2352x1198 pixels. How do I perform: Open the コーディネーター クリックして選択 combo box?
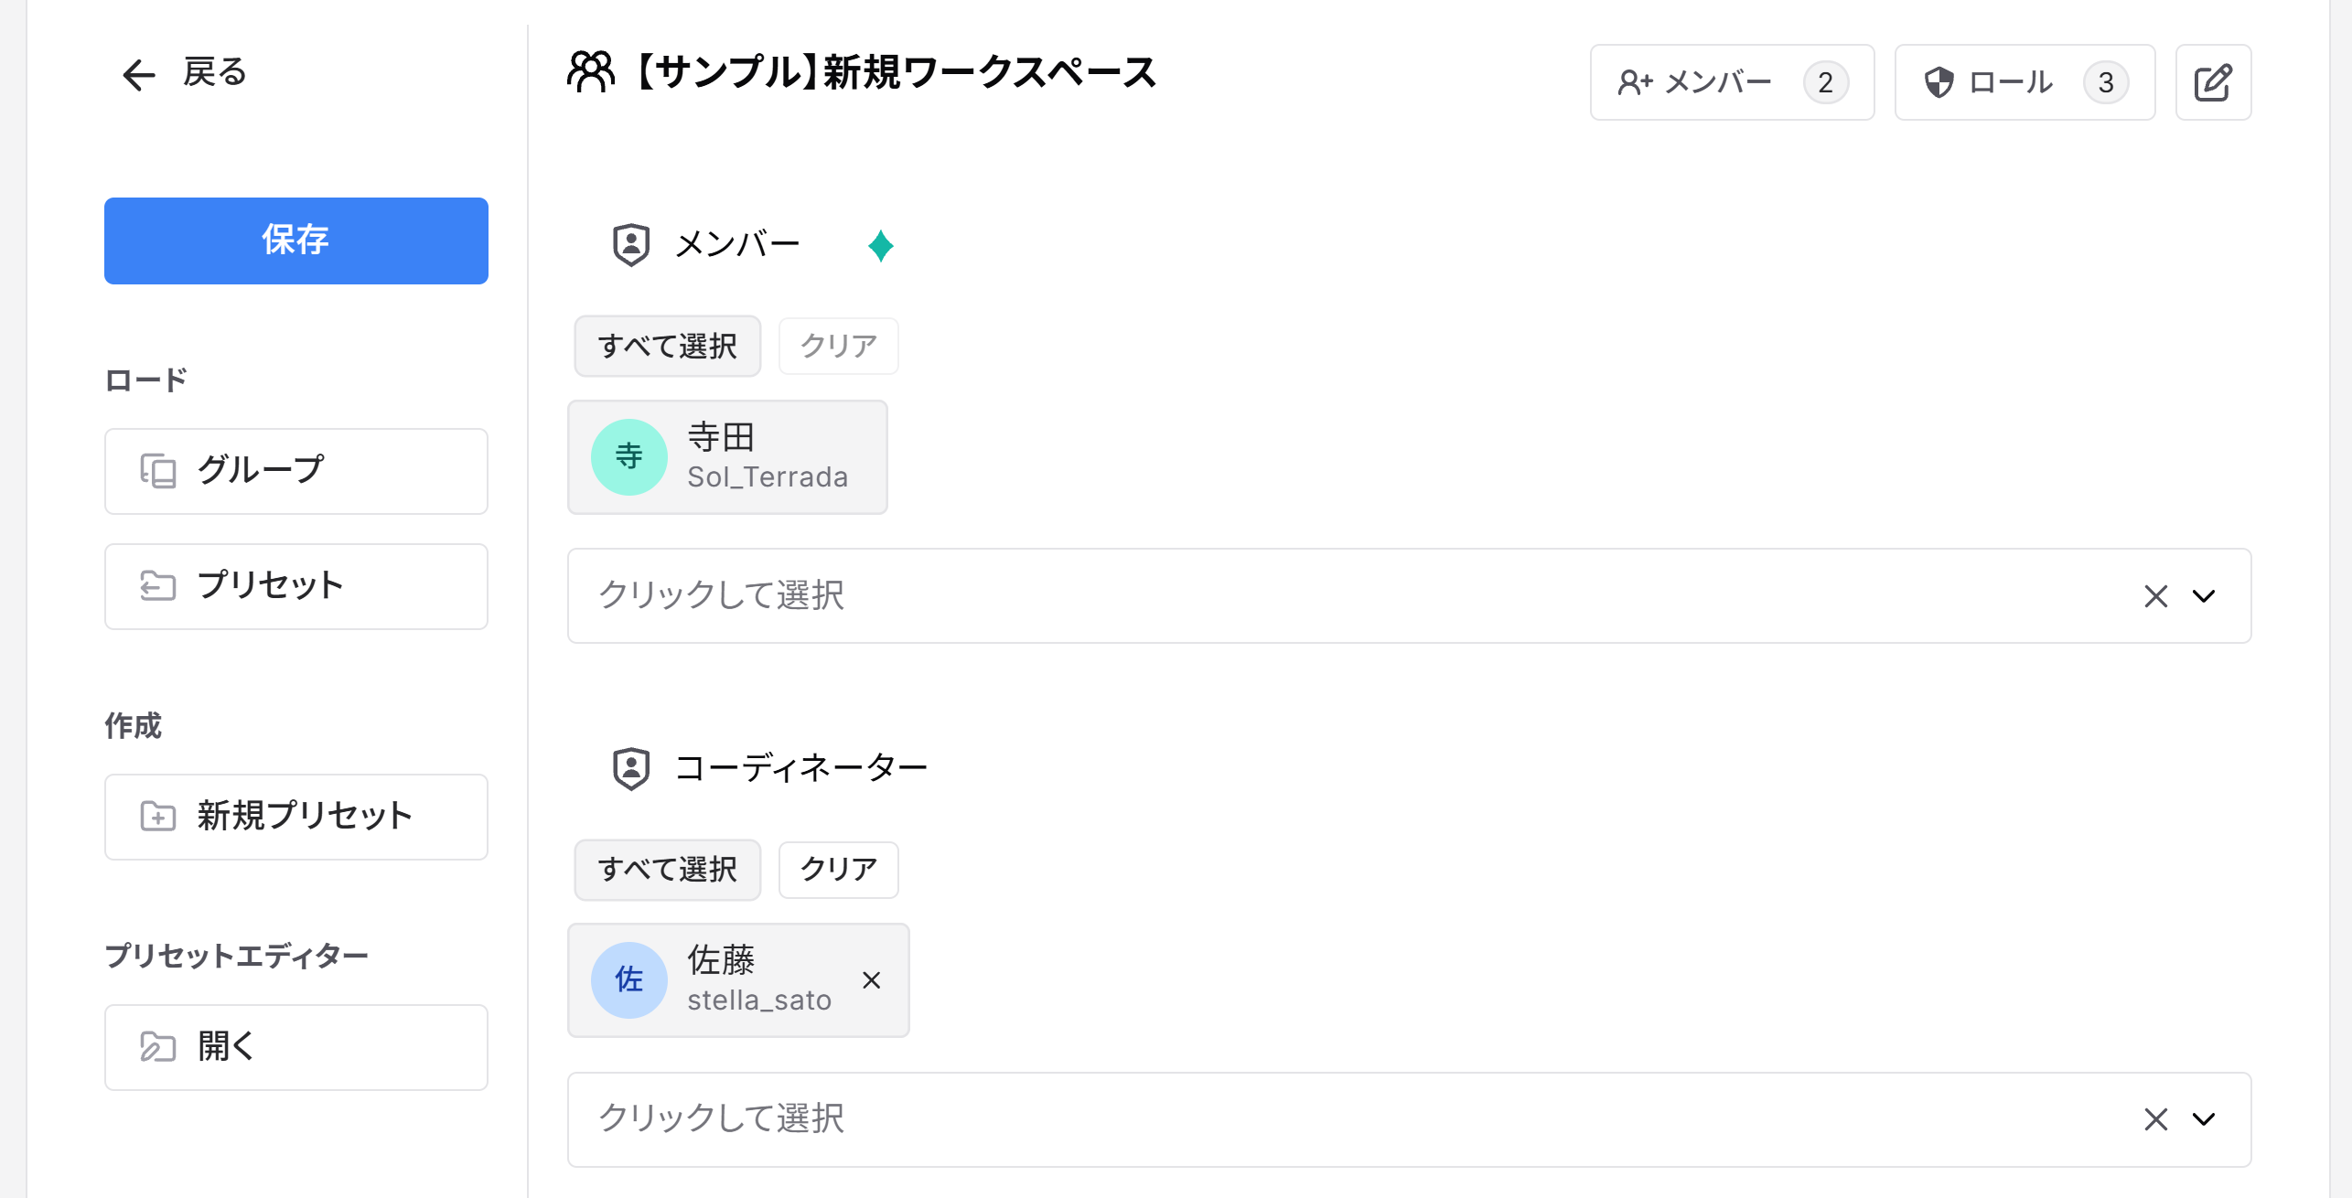point(1281,1119)
